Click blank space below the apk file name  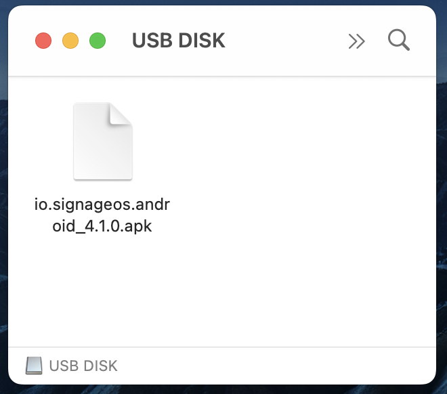(x=102, y=285)
